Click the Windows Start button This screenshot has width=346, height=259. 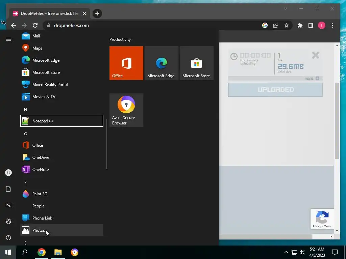(8, 252)
